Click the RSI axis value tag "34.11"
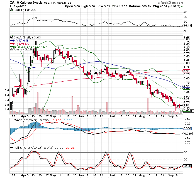Viewport: 195px width, 178px height. point(187,26)
